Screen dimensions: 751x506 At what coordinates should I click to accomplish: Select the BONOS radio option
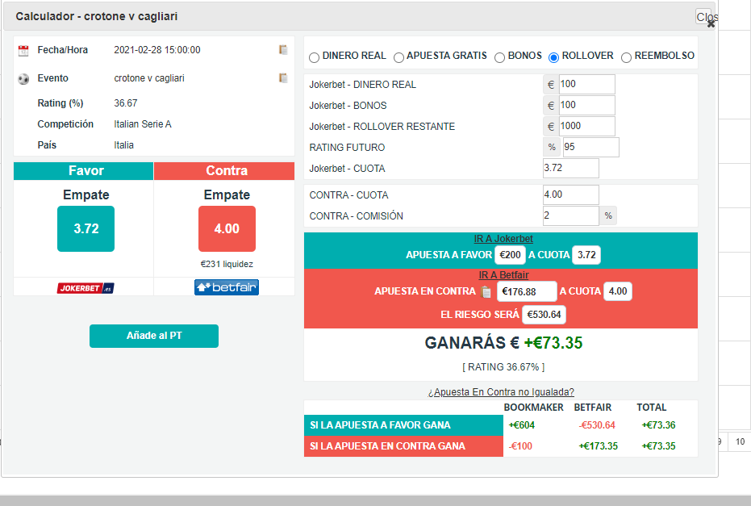pyautogui.click(x=499, y=57)
